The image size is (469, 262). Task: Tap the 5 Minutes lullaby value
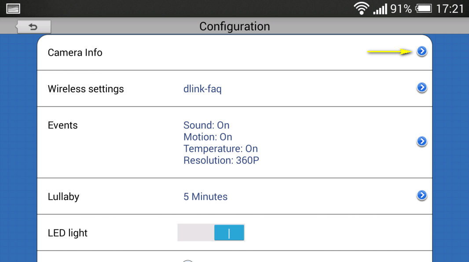click(205, 197)
